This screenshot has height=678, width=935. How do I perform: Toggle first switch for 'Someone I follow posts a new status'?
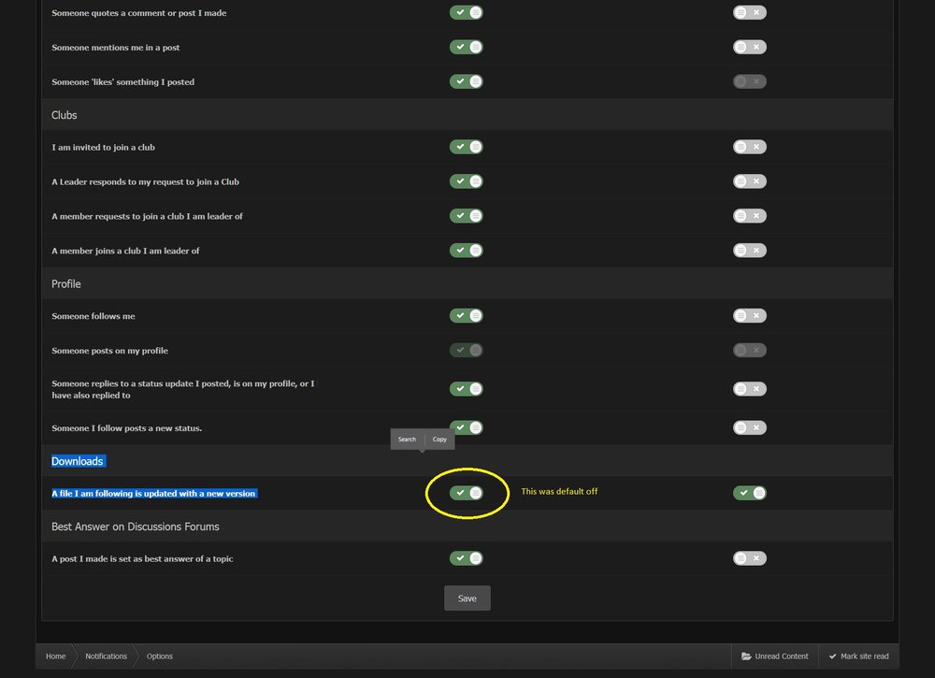coord(467,427)
